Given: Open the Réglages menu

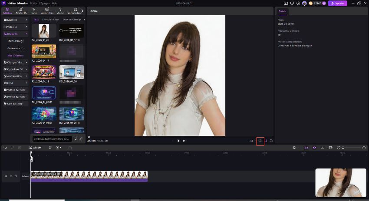Looking at the screenshot, I should click(x=44, y=3).
